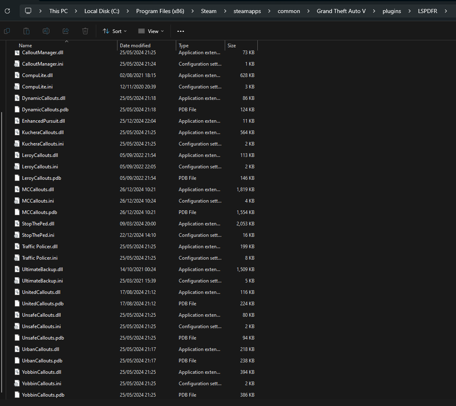This screenshot has height=406, width=456.
Task: Click the Share icon in toolbar
Action: 66,31
